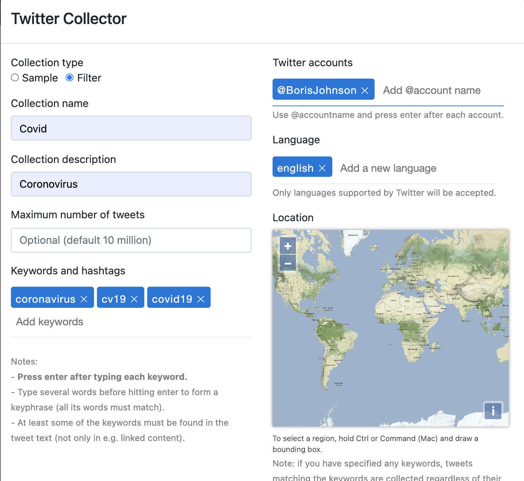
Task: Click the Filter radio label text
Action: coord(89,78)
